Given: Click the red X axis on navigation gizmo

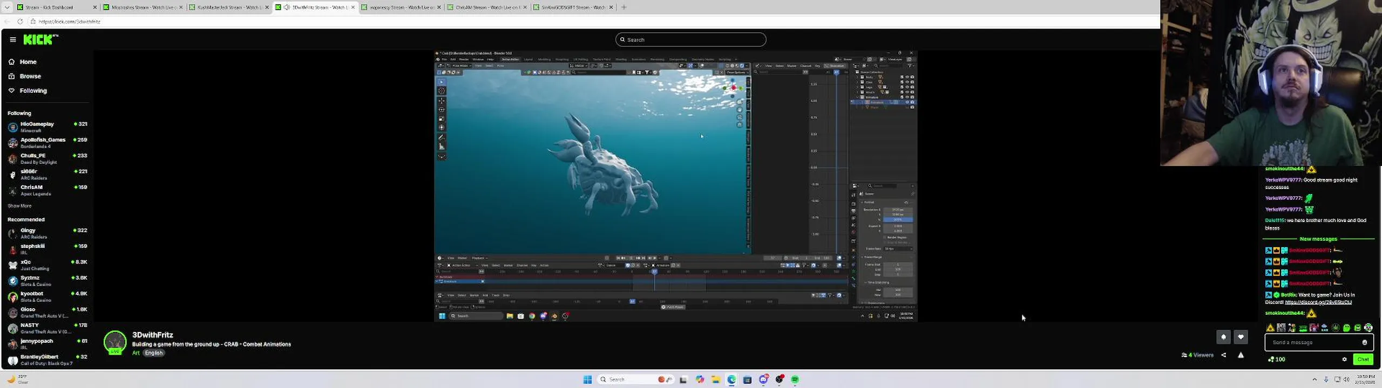Looking at the screenshot, I should (734, 87).
